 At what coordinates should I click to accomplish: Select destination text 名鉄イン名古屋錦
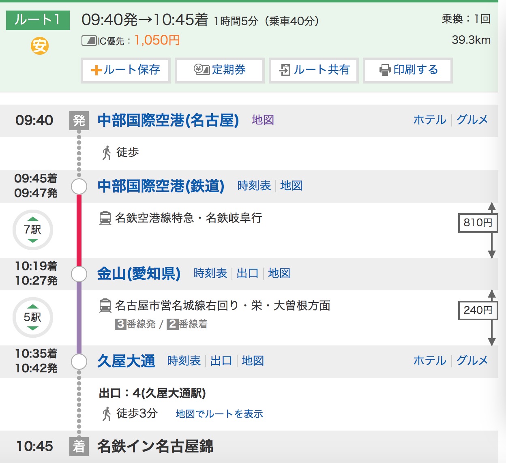click(155, 446)
